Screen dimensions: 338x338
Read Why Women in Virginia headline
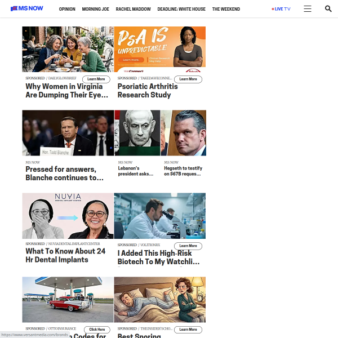point(66,91)
